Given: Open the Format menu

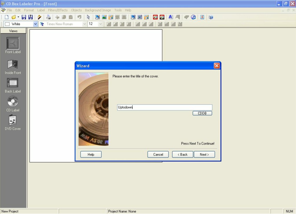Looking at the screenshot, I should point(29,10).
